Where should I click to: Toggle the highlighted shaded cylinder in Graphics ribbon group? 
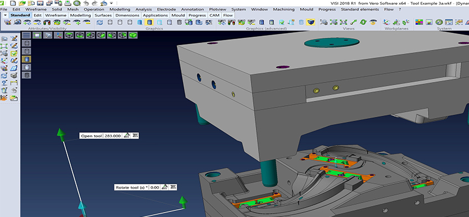tap(150, 22)
